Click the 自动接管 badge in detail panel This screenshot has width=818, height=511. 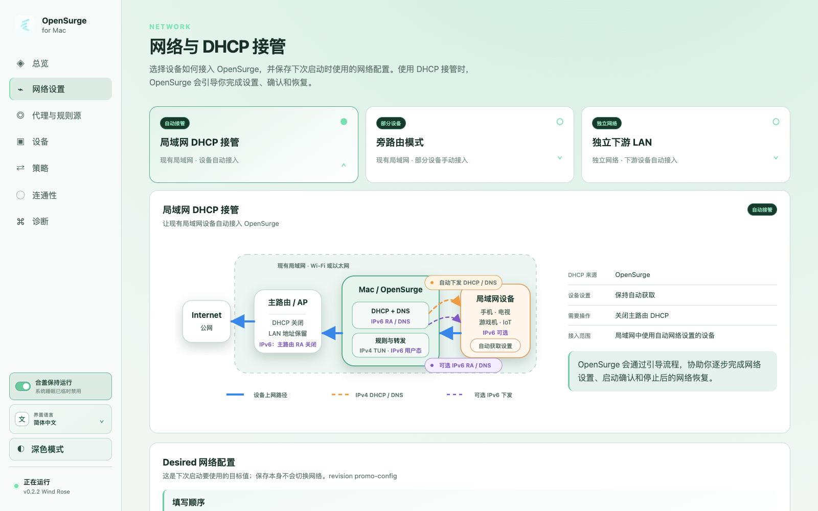click(x=762, y=210)
